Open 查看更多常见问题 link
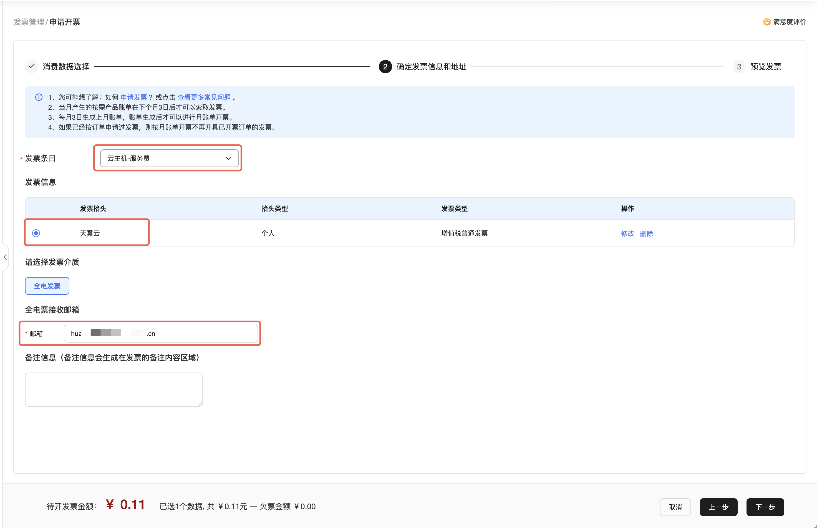This screenshot has height=528, width=817. [x=204, y=97]
